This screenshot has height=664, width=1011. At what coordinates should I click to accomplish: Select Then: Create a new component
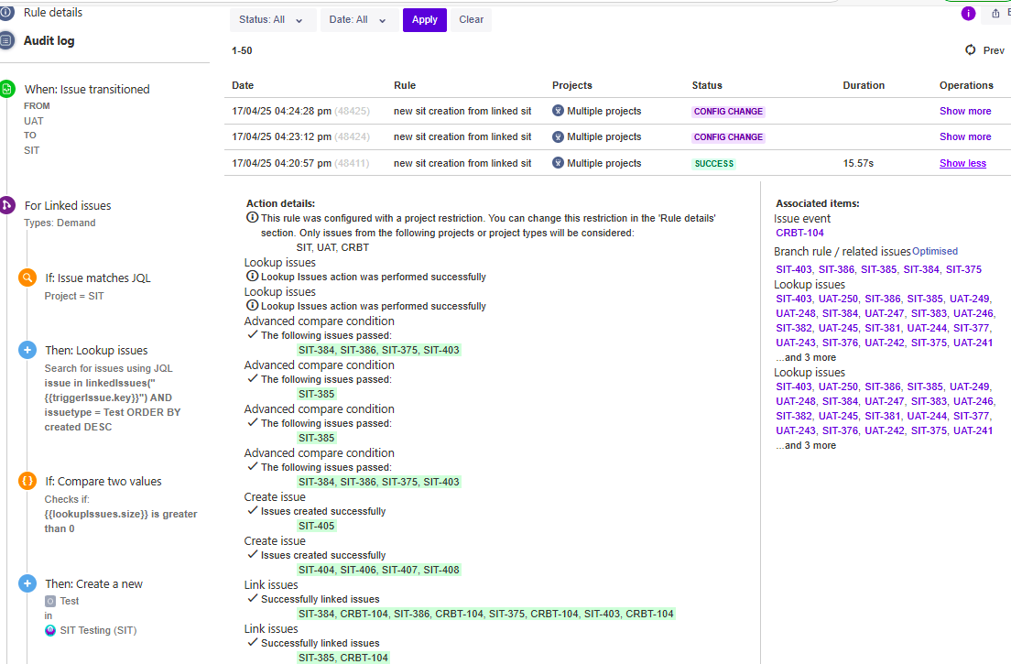(x=94, y=583)
